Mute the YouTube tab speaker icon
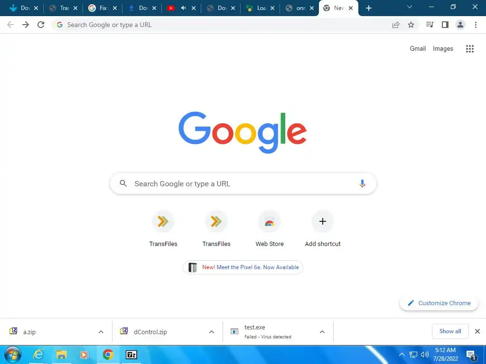This screenshot has height=364, width=486. tap(184, 8)
